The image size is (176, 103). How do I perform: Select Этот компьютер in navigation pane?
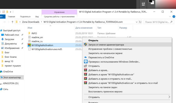tap(12, 77)
